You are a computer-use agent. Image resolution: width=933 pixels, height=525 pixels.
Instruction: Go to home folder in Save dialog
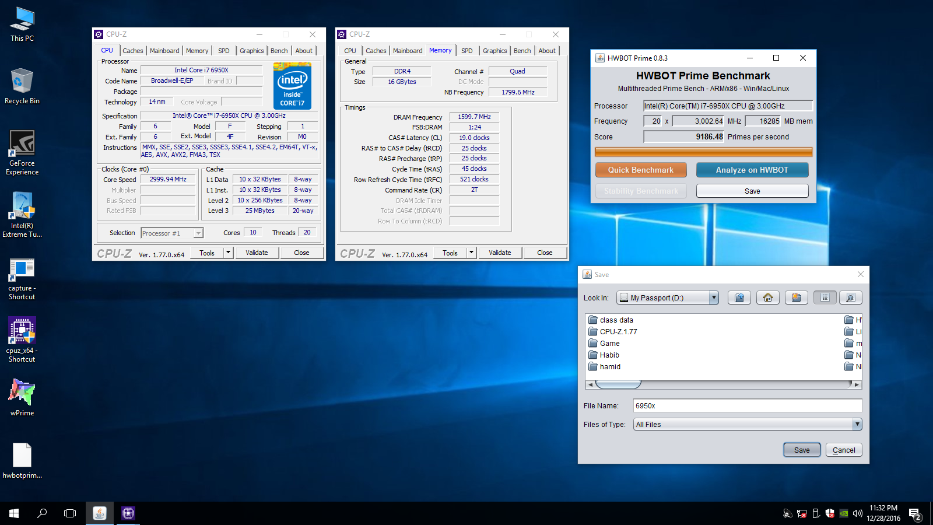coord(768,297)
